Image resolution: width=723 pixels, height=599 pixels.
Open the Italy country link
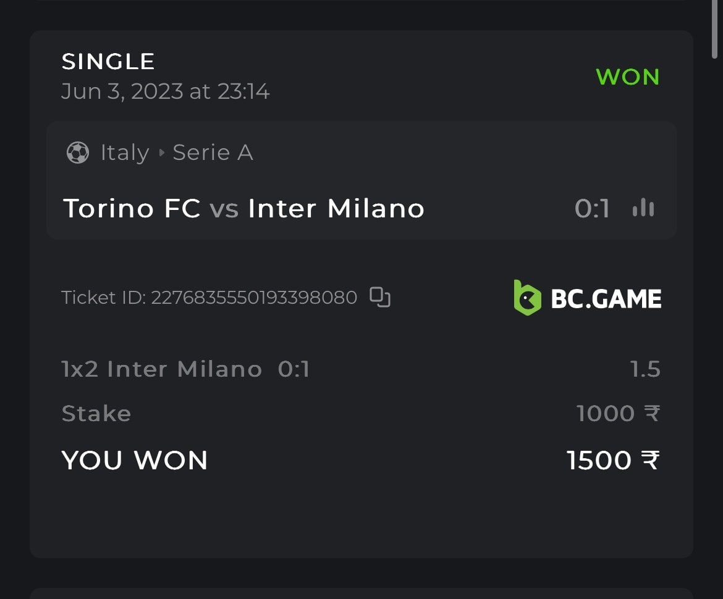[125, 153]
